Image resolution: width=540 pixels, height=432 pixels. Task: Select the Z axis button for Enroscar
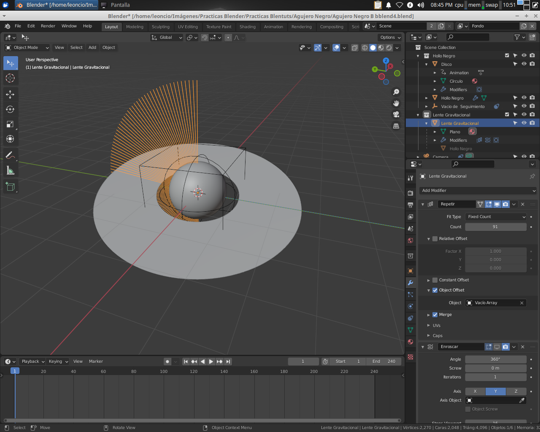click(x=516, y=391)
